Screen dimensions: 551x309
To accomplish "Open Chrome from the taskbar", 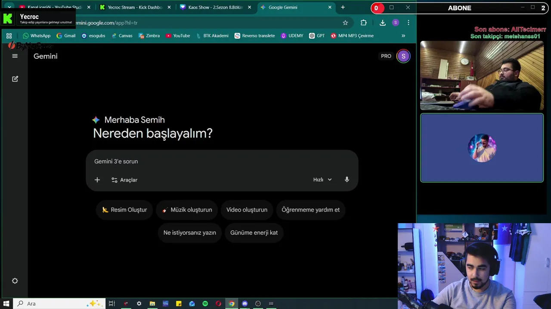I will [x=232, y=303].
